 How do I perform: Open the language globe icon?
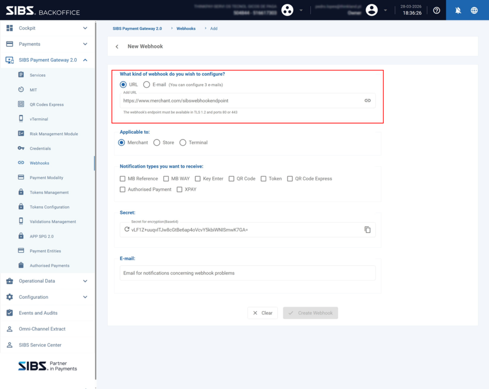pos(474,11)
